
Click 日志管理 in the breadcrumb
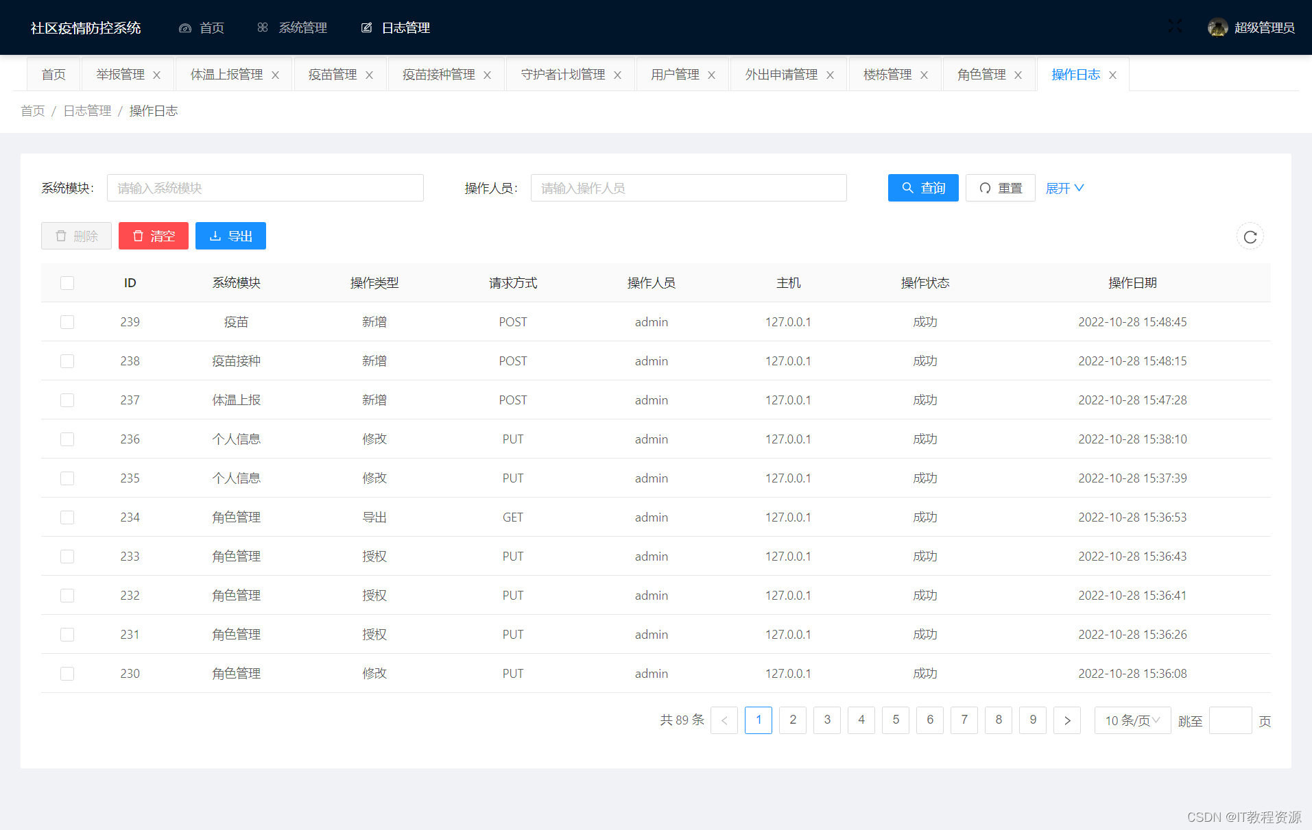(87, 111)
